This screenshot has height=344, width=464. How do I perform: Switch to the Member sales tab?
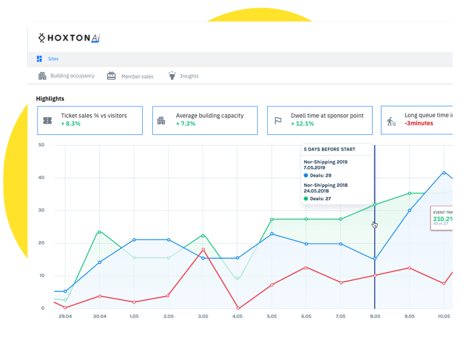coord(137,77)
